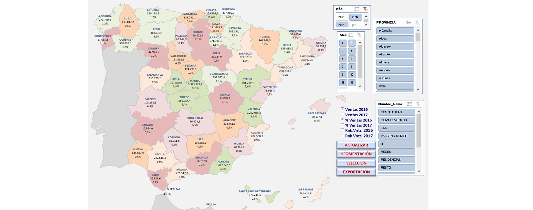Click clear filter icon in PROVINCIA slicer
The image size is (533, 210).
click(417, 22)
